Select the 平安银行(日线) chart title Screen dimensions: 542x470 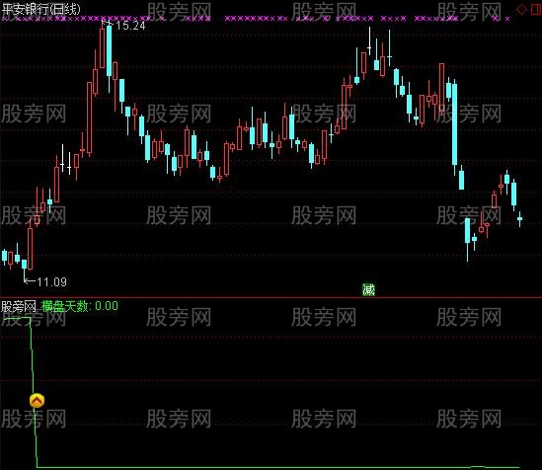[x=40, y=9]
